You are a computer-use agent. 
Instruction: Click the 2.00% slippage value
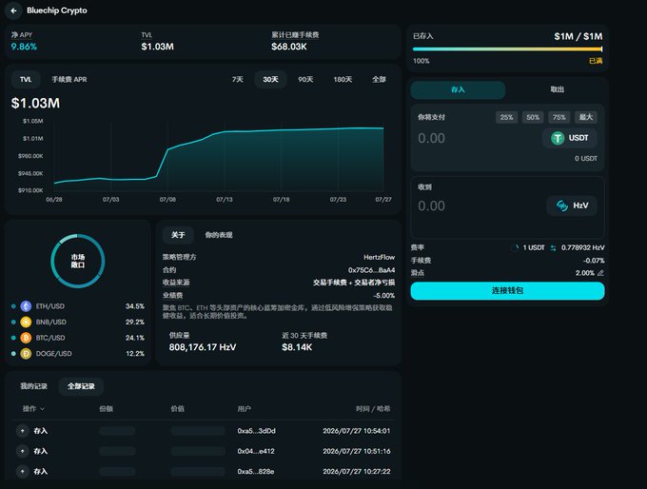(585, 273)
